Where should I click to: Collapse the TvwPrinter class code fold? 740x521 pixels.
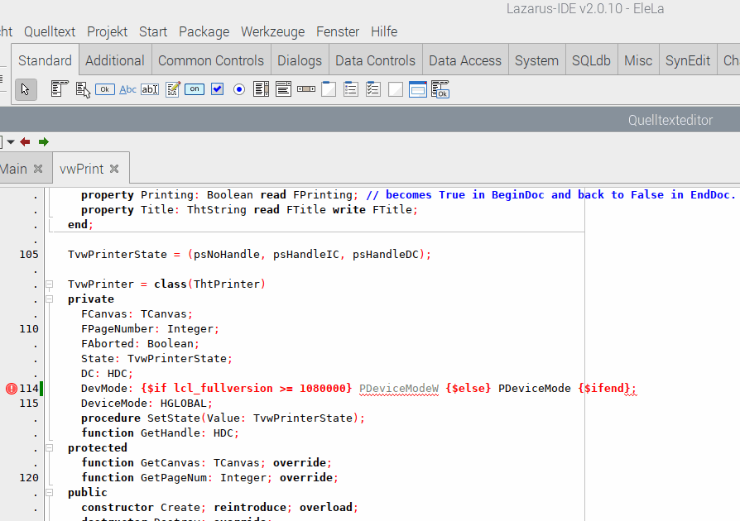tap(49, 284)
